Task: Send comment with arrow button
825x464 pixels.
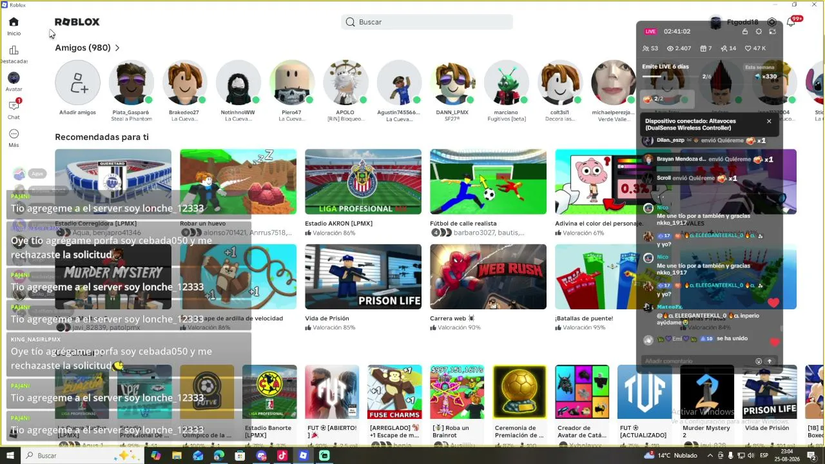Action: 769,362
